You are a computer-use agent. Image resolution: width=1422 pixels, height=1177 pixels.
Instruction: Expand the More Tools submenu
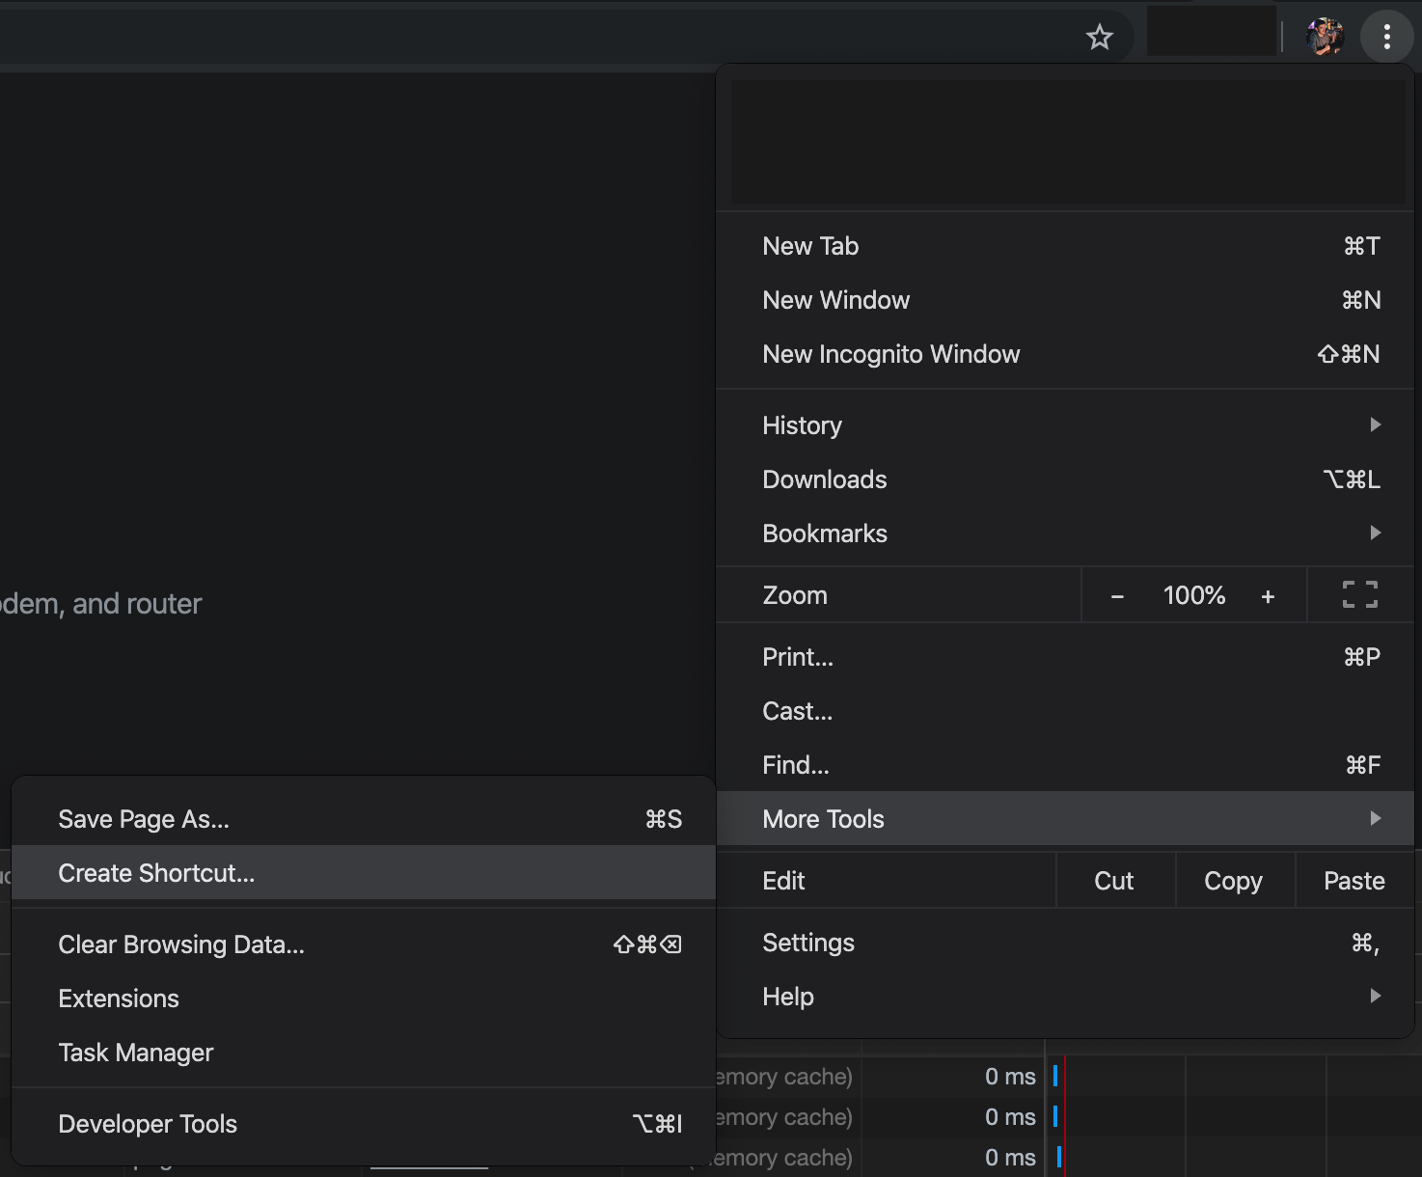[1065, 819]
